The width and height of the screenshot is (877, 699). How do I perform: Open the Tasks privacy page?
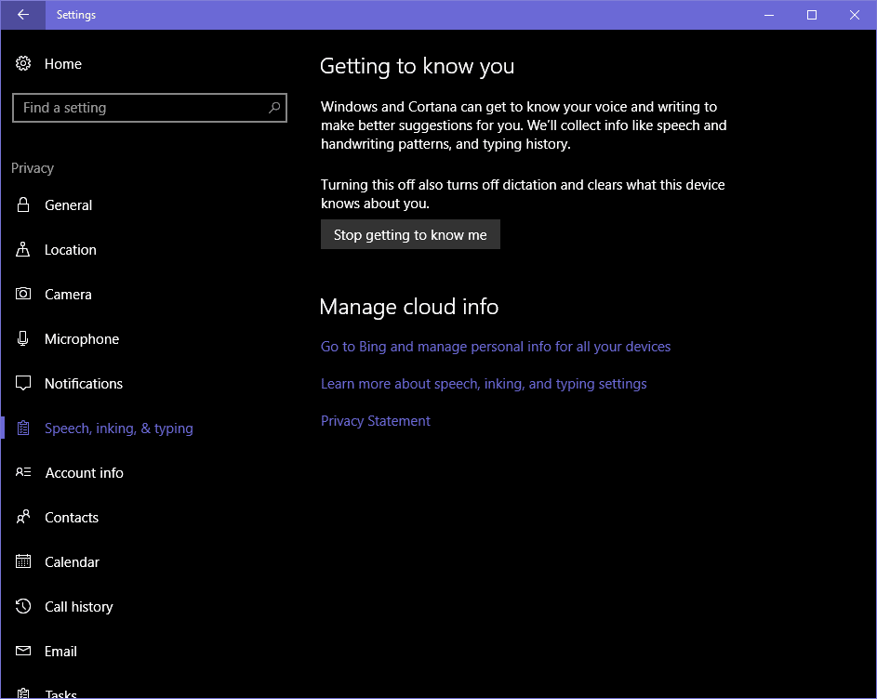[x=60, y=692]
